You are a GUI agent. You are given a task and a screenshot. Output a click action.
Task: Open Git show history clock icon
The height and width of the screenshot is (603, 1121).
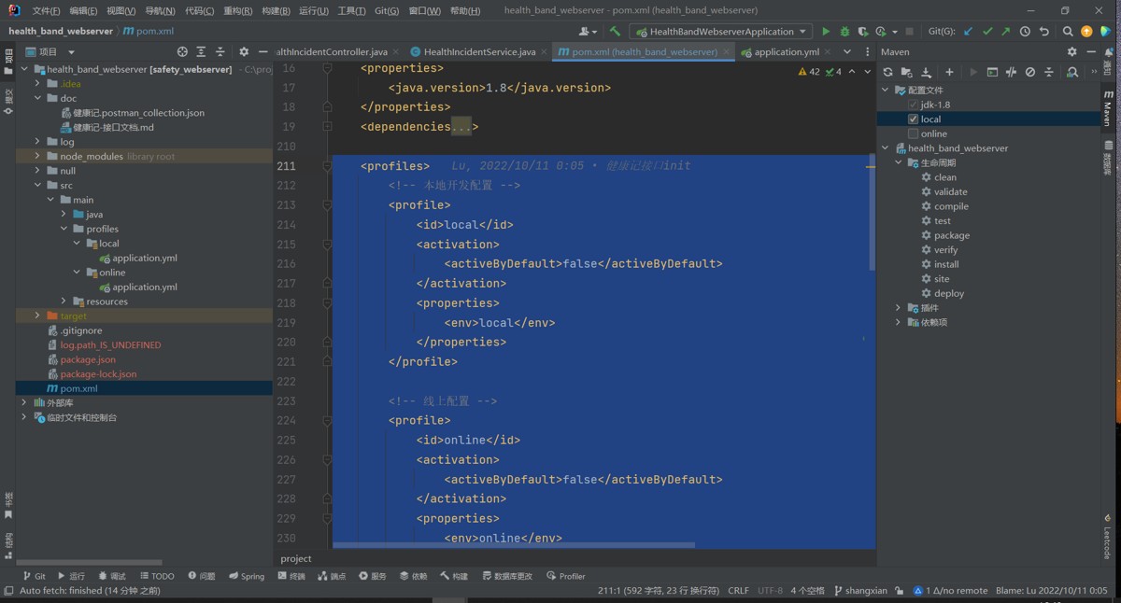pyautogui.click(x=1025, y=31)
